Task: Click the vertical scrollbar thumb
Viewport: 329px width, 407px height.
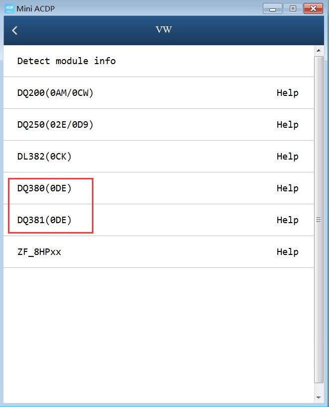Action: point(319,219)
